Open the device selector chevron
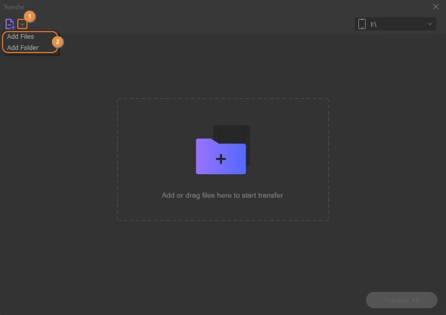The width and height of the screenshot is (446, 315). tap(430, 24)
